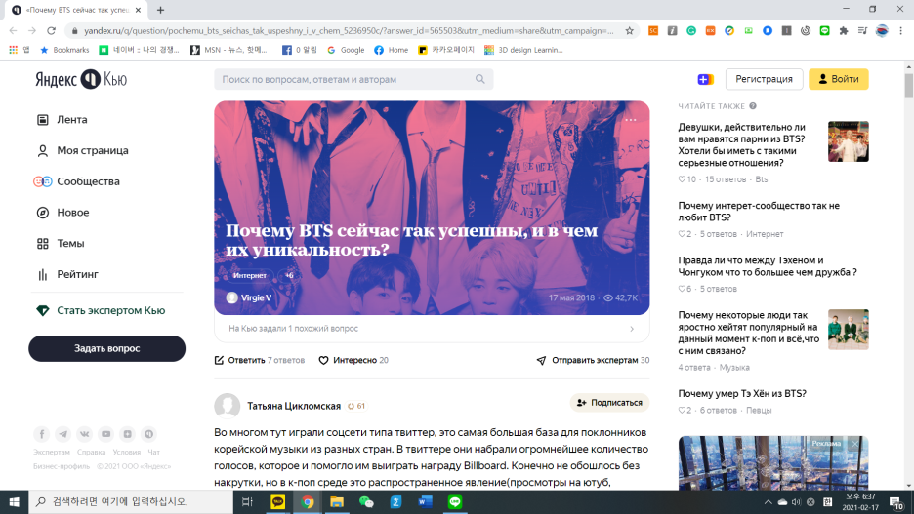Click the Войти button
914x514 pixels.
pyautogui.click(x=838, y=79)
